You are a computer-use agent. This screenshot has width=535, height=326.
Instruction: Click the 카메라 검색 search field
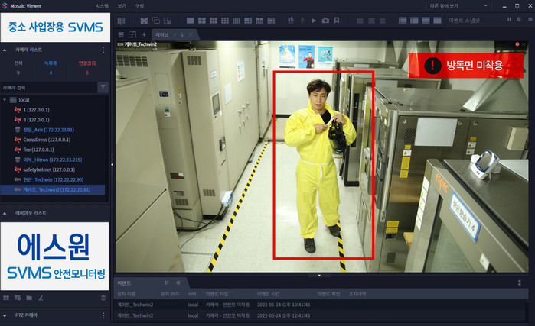click(x=47, y=88)
